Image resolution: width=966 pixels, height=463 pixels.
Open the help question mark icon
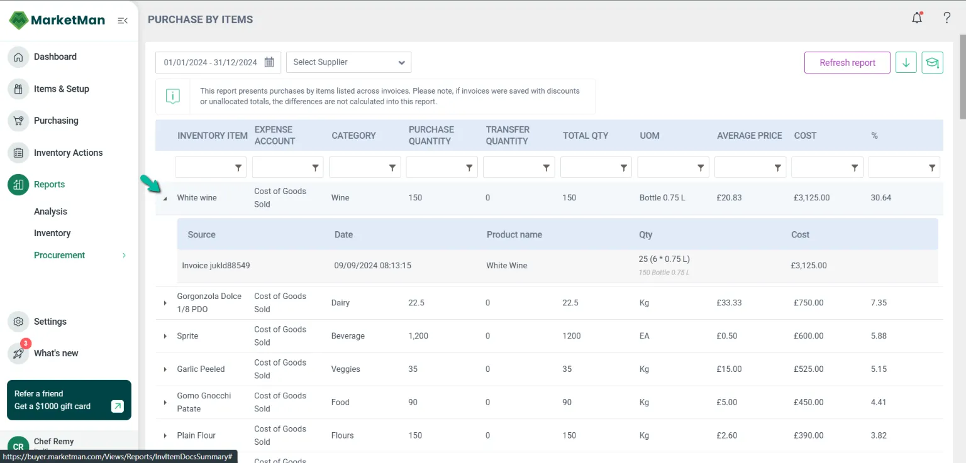[x=947, y=18]
